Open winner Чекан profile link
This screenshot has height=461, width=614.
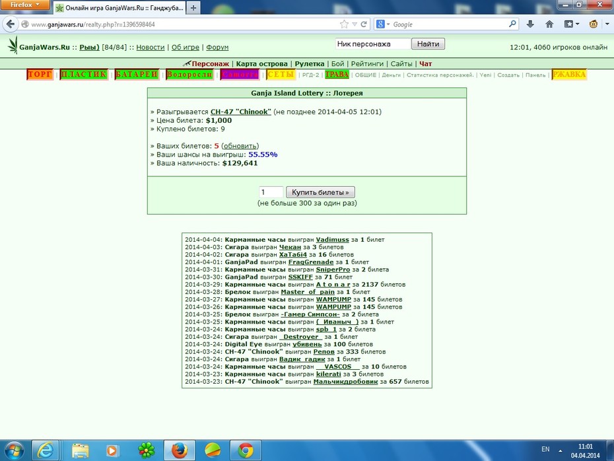pyautogui.click(x=290, y=247)
